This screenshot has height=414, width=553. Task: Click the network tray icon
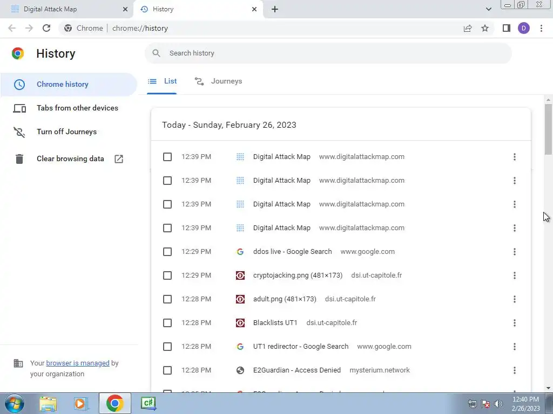point(472,404)
